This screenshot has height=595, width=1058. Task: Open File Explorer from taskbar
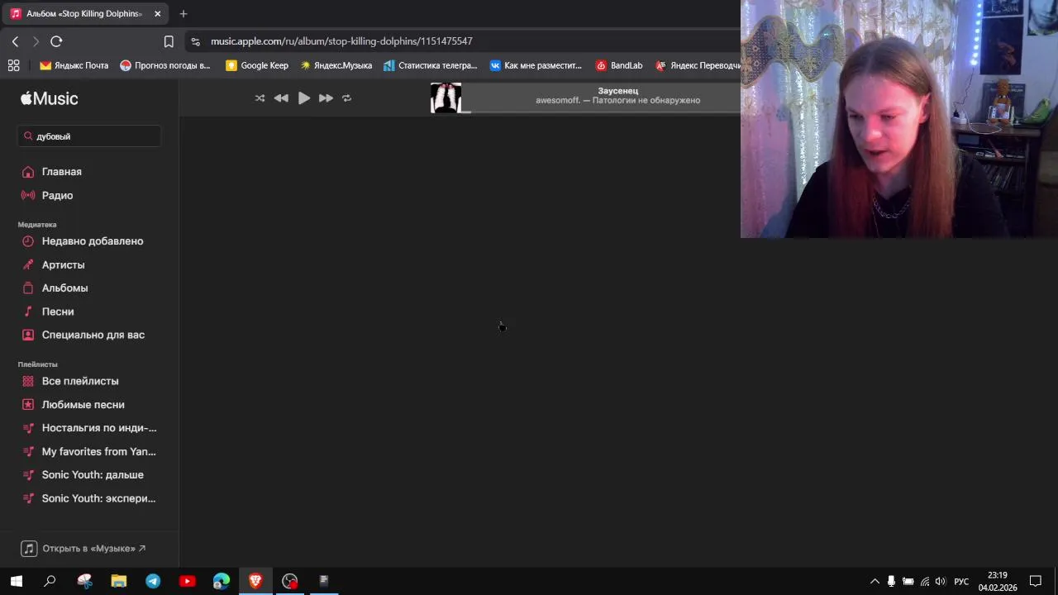point(119,581)
